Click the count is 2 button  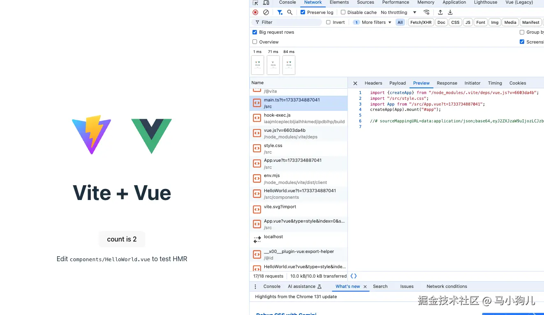[x=122, y=239]
